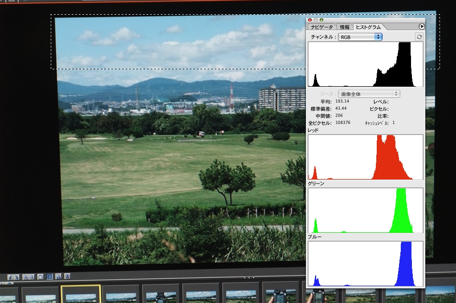This screenshot has width=456, height=303.
Task: Switch to the 情報 tab
Action: point(344,27)
